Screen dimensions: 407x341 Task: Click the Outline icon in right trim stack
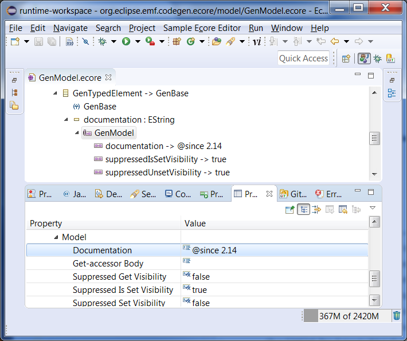click(392, 93)
